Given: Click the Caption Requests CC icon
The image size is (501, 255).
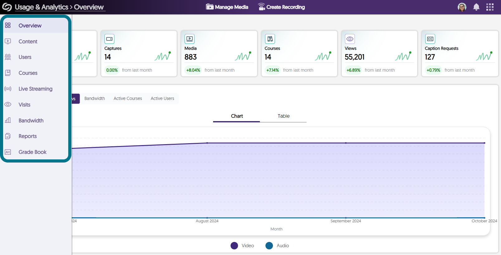Looking at the screenshot, I should pyautogui.click(x=430, y=39).
